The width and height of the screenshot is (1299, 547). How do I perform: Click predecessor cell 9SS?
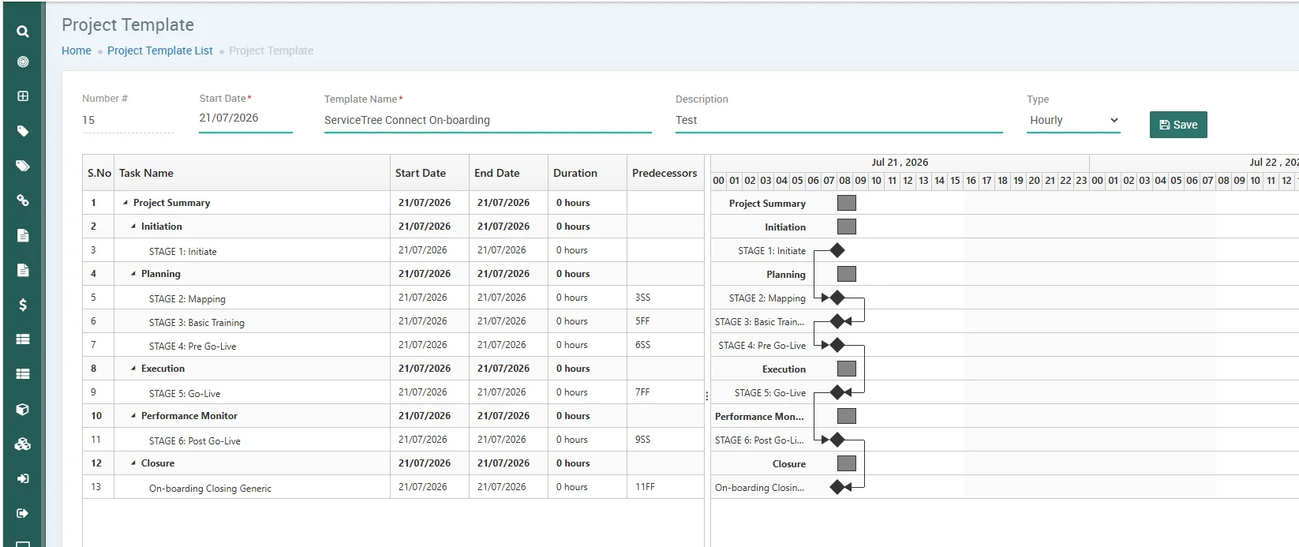(x=665, y=440)
